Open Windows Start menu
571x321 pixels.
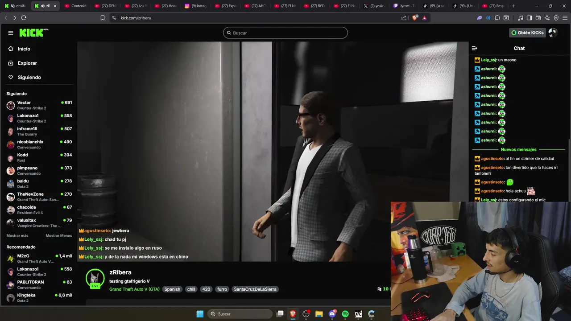tap(200, 314)
